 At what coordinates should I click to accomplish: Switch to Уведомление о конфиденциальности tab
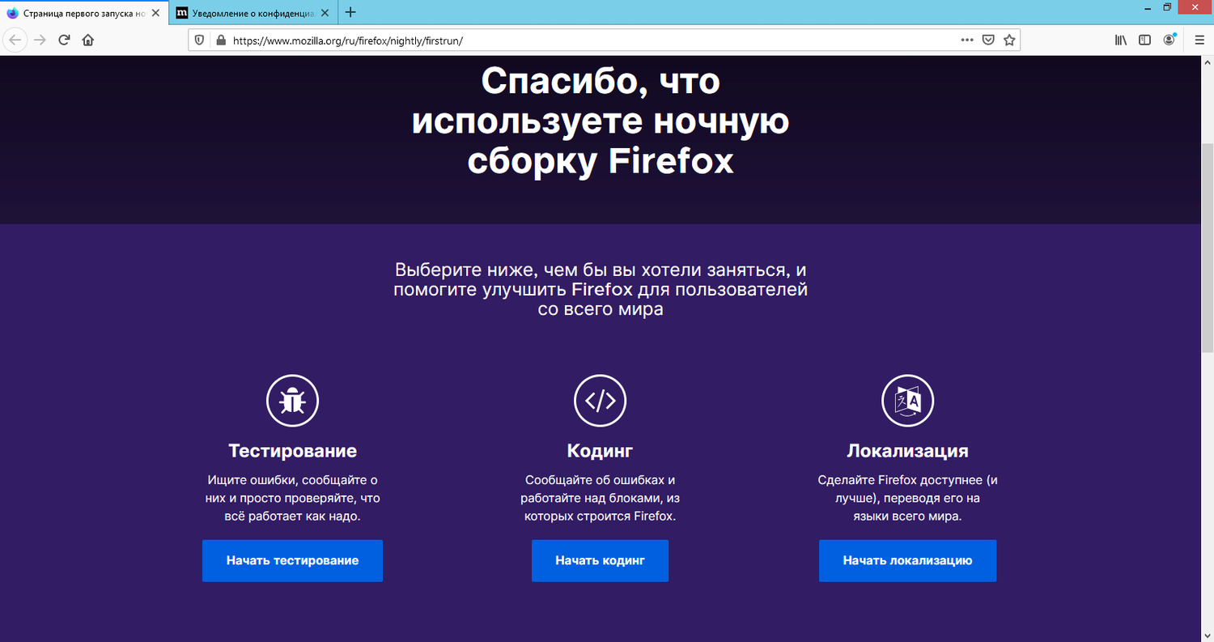[253, 13]
